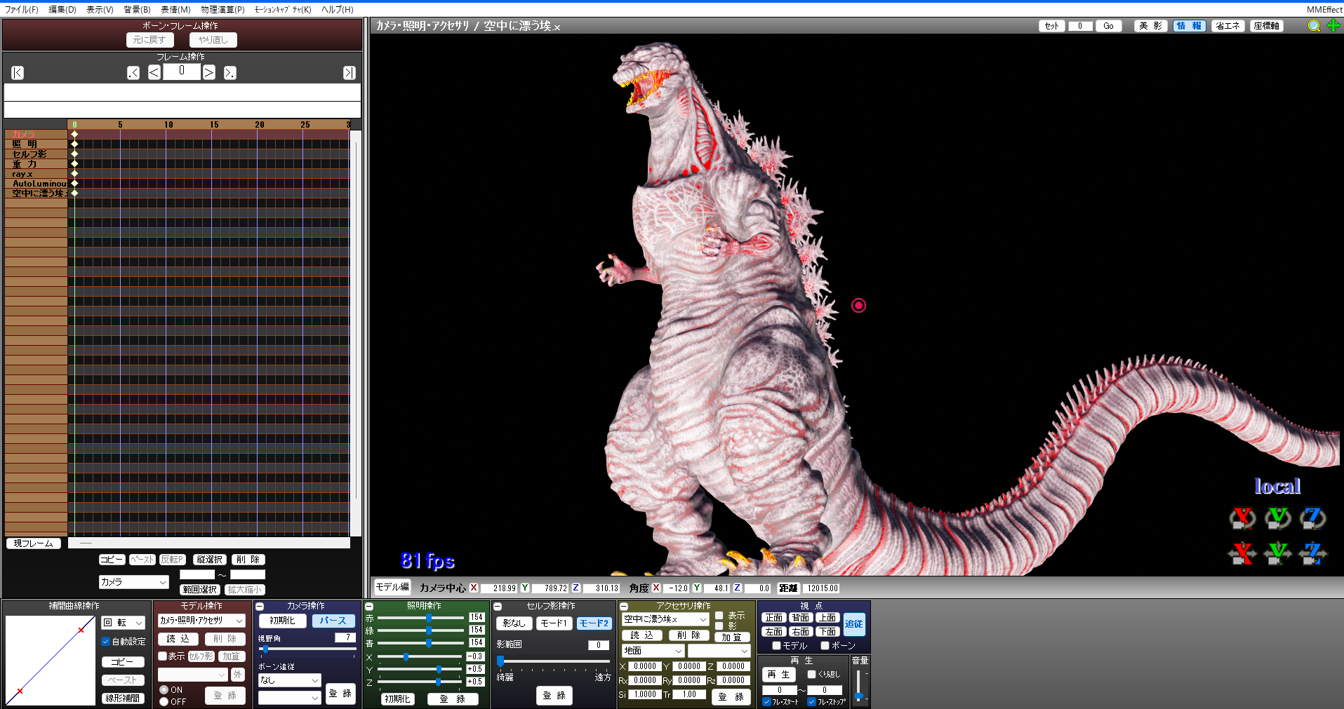Click the 正面 front view button
Image resolution: width=1344 pixels, height=709 pixels.
773,618
